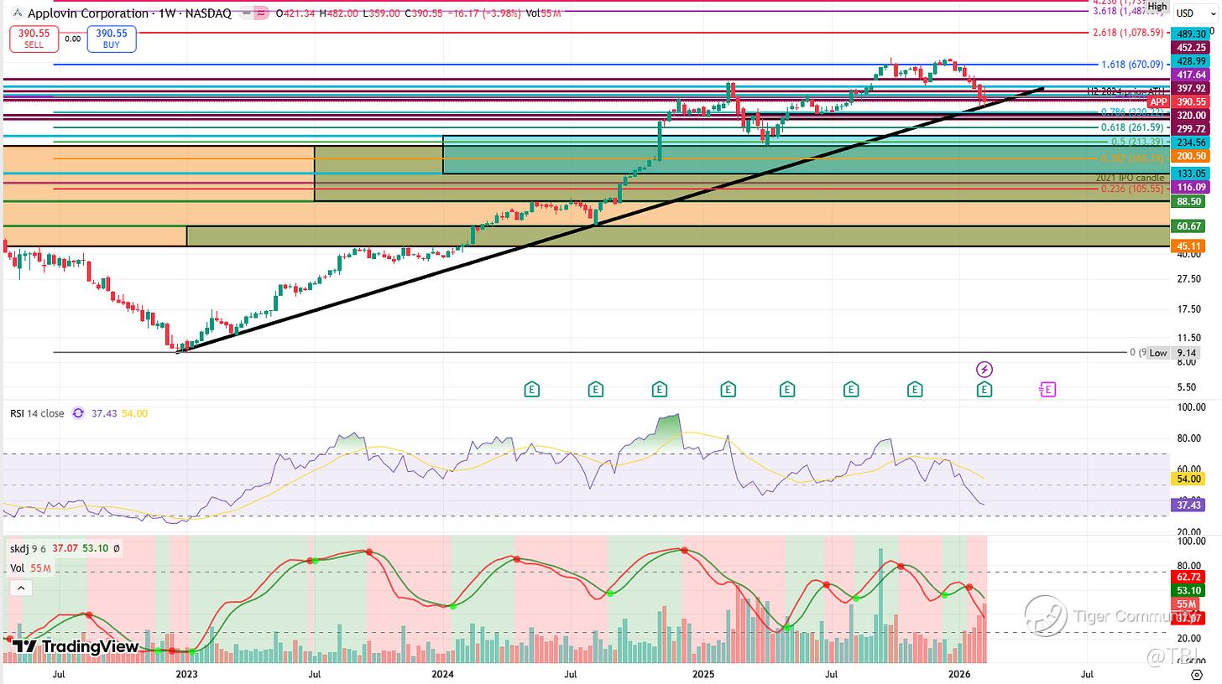Viewport: 1222px width, 684px height.
Task: Click the earnings marker for November 2024
Action: point(660,389)
